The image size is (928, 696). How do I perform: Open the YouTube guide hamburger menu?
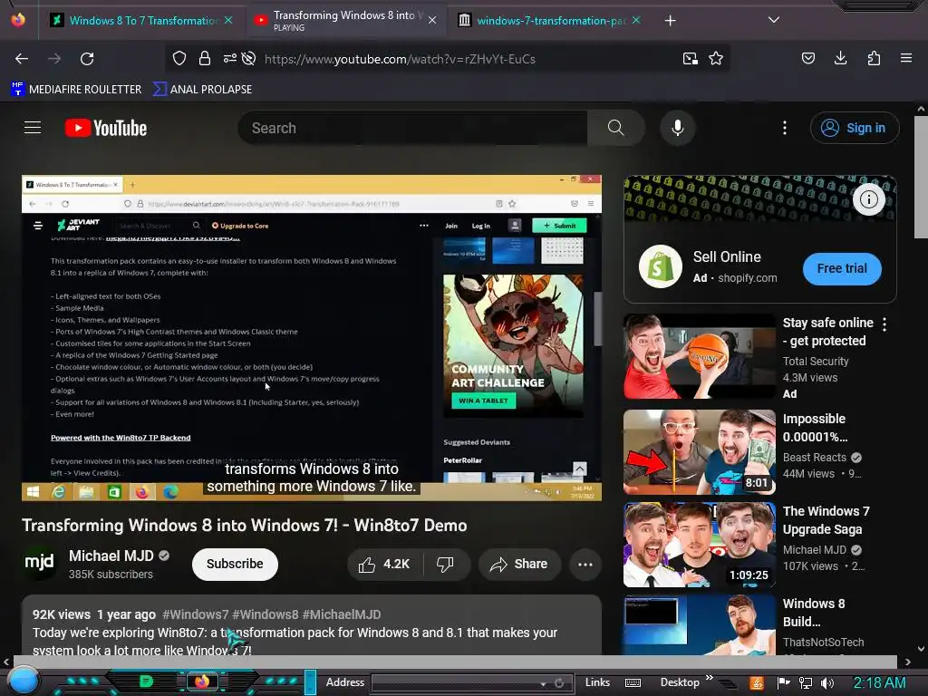[33, 127]
